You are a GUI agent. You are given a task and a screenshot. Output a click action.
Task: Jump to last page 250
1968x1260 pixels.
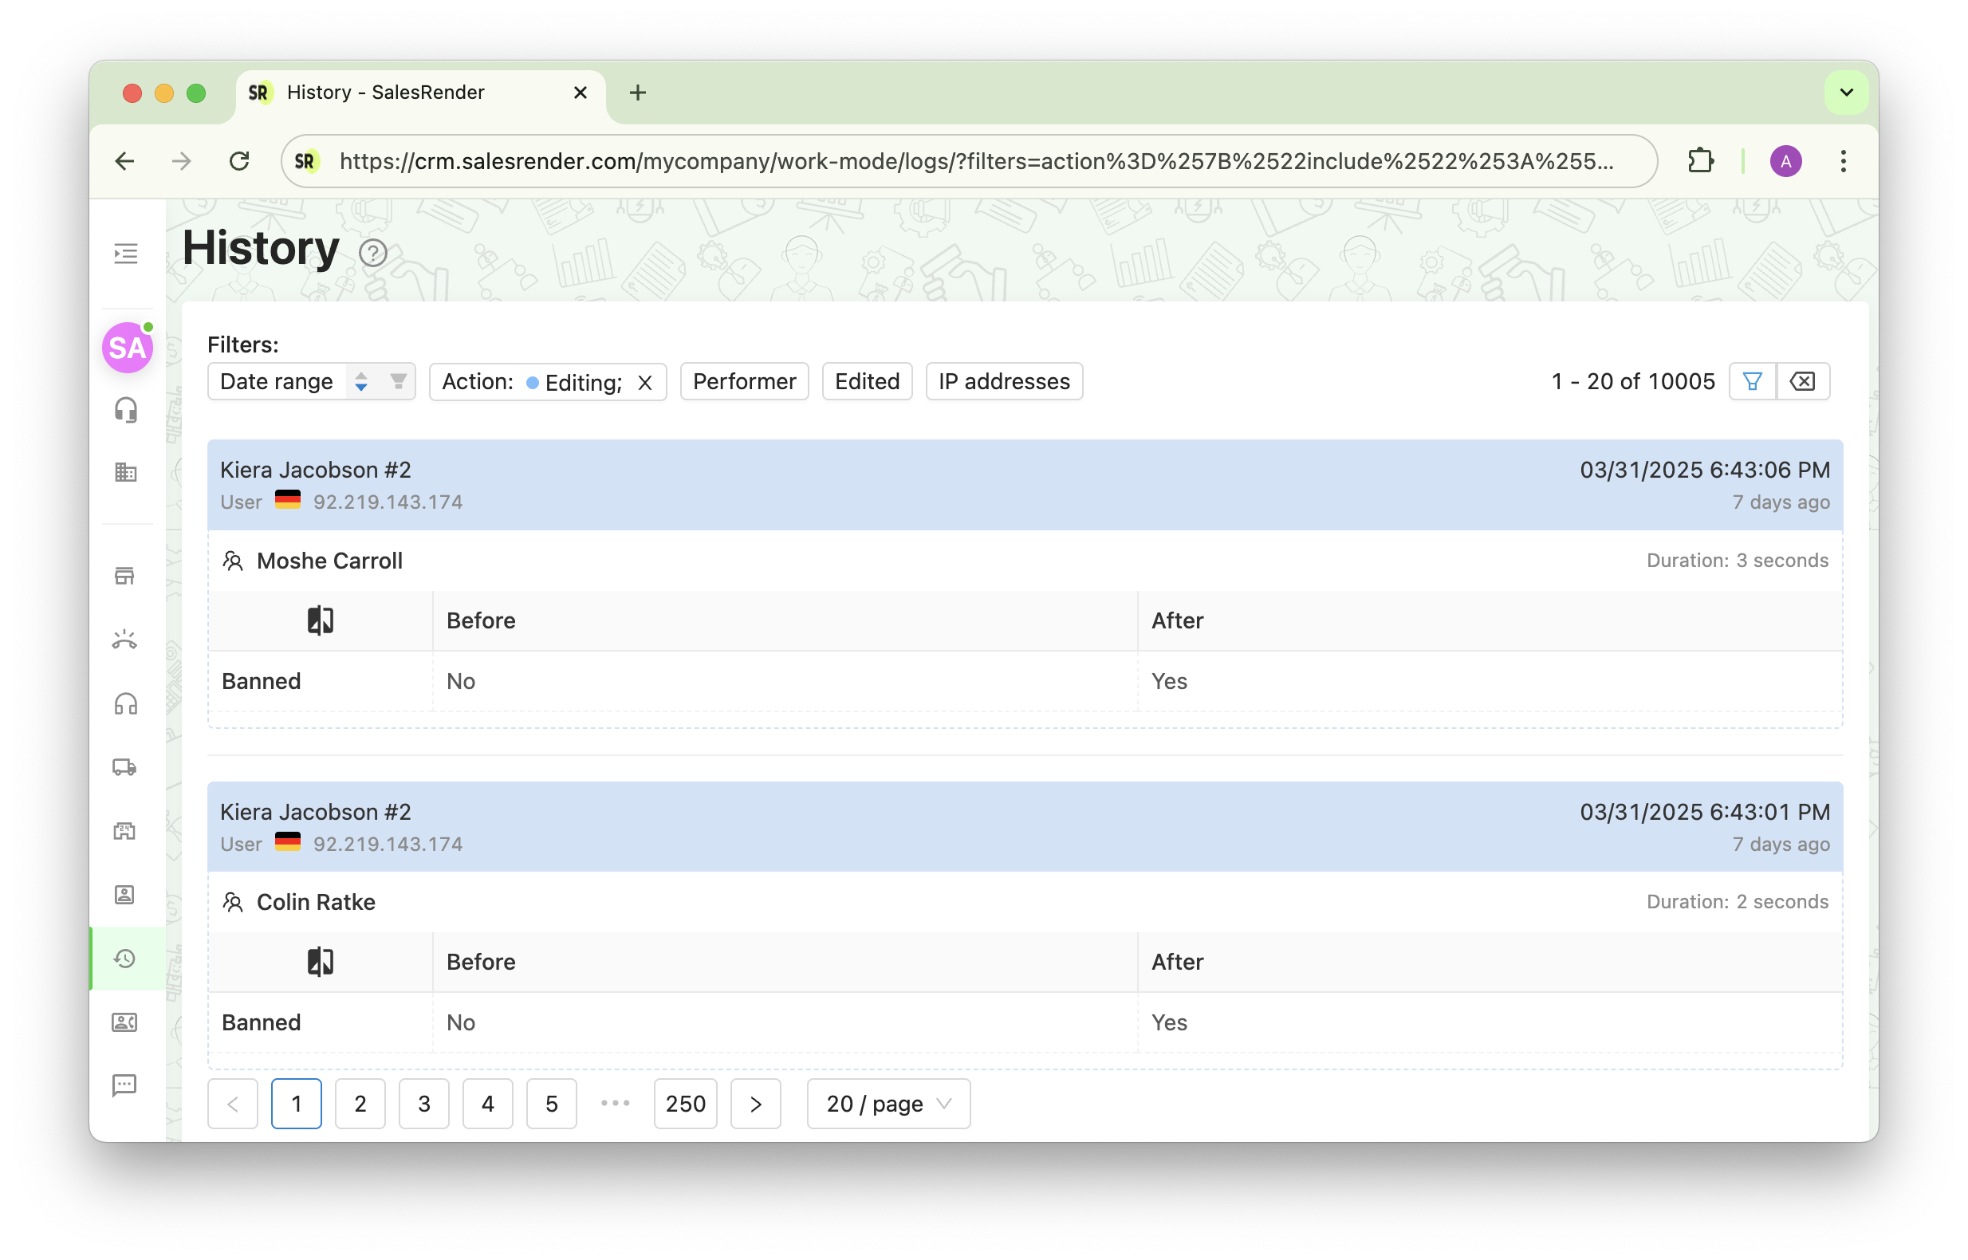click(686, 1104)
